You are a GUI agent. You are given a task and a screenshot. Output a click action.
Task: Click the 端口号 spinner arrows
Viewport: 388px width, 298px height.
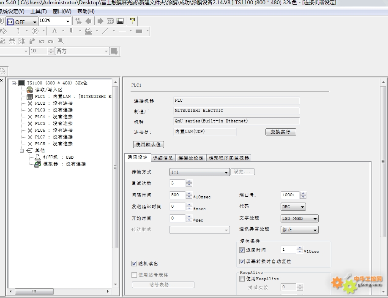303,195
